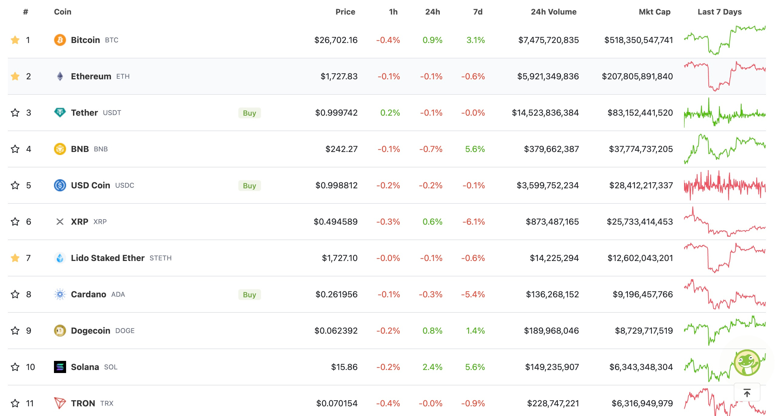Viewport: 775px width, 416px height.
Task: Open Tether 7-day sparkline chart
Action: (725, 113)
